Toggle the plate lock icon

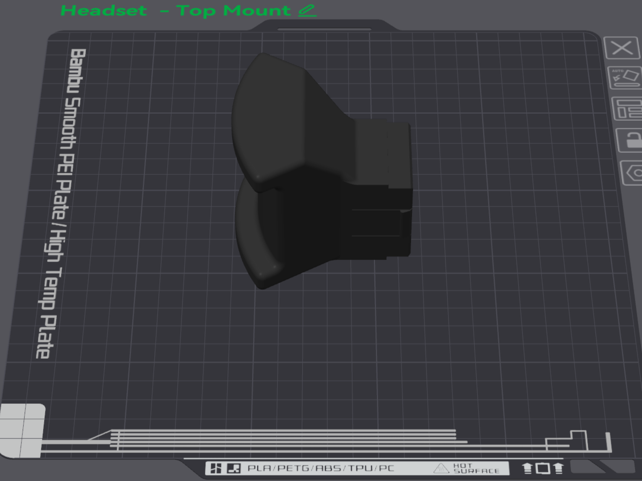(629, 140)
